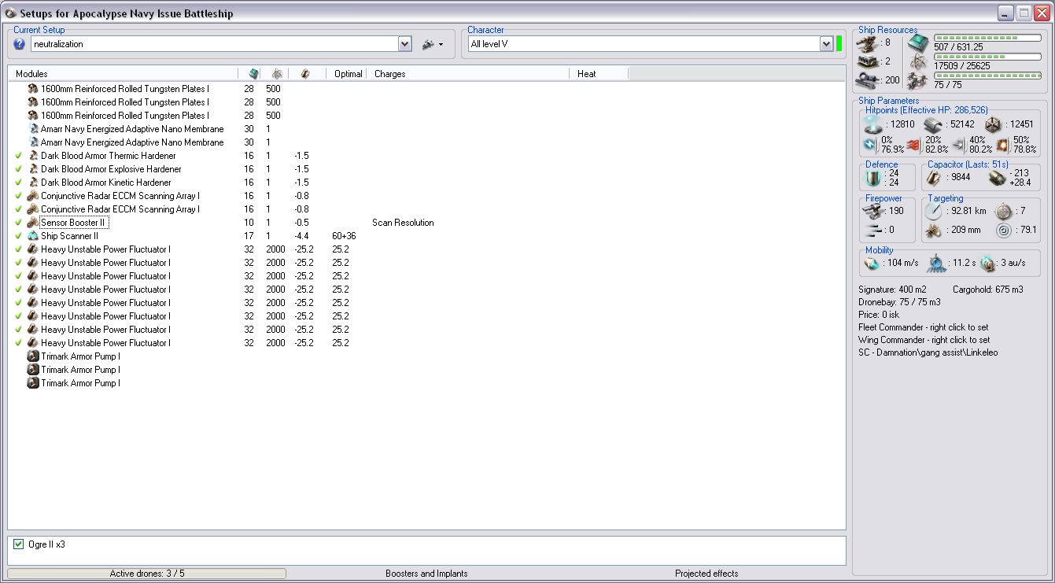This screenshot has height=583, width=1055.
Task: Open the Character dropdown arrow
Action: [x=826, y=44]
